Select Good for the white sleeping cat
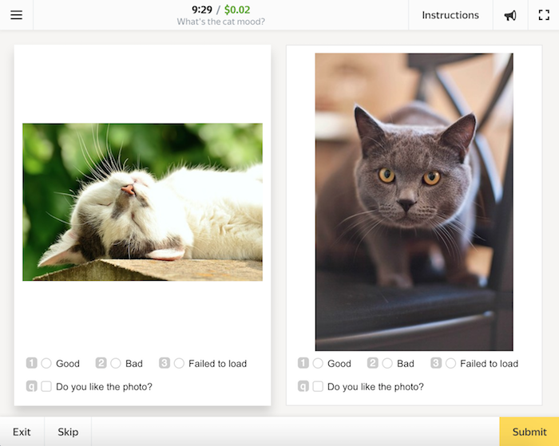 (46, 363)
